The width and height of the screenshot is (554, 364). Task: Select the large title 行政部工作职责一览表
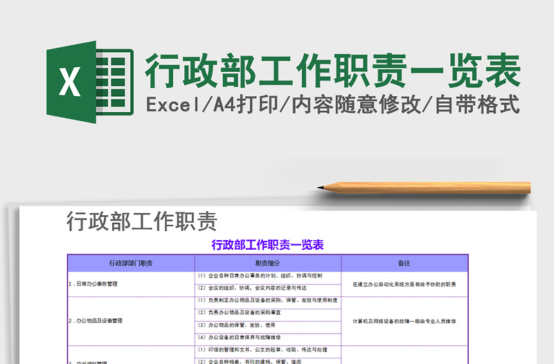(x=332, y=71)
